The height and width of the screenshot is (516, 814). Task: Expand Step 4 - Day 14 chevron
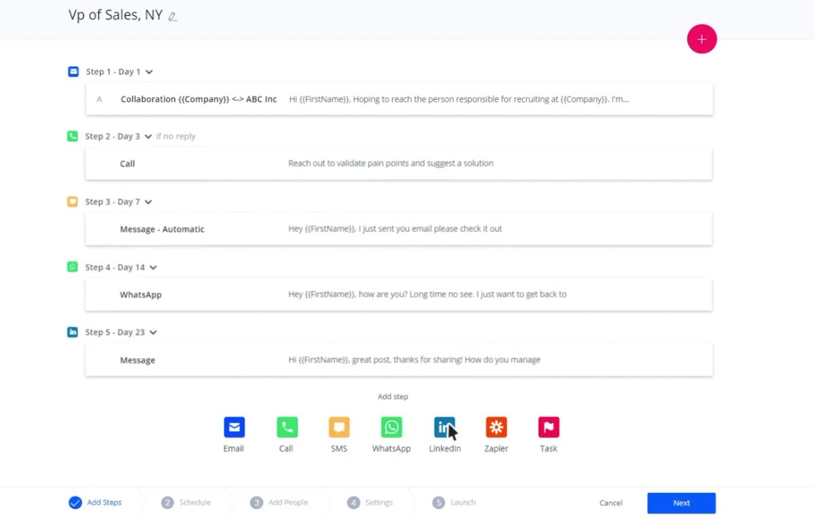point(153,268)
